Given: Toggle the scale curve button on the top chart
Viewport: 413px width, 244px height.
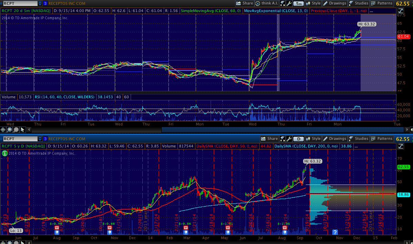Looking at the screenshot, I should [x=401, y=11].
